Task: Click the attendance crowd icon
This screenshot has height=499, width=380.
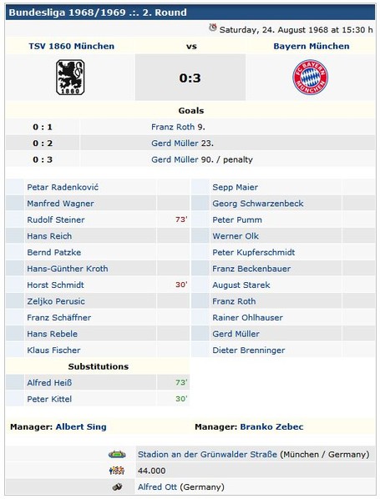Action: pos(117,471)
